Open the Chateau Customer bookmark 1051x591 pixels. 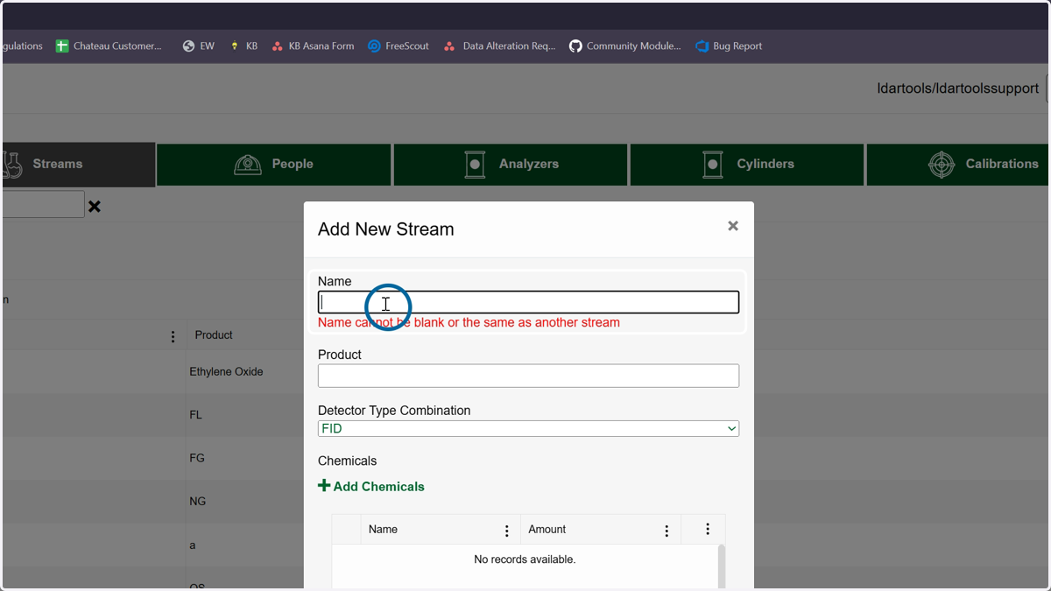coord(109,46)
